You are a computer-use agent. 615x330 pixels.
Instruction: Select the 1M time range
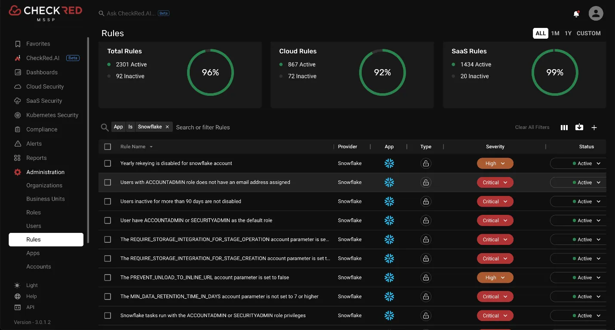pos(555,33)
